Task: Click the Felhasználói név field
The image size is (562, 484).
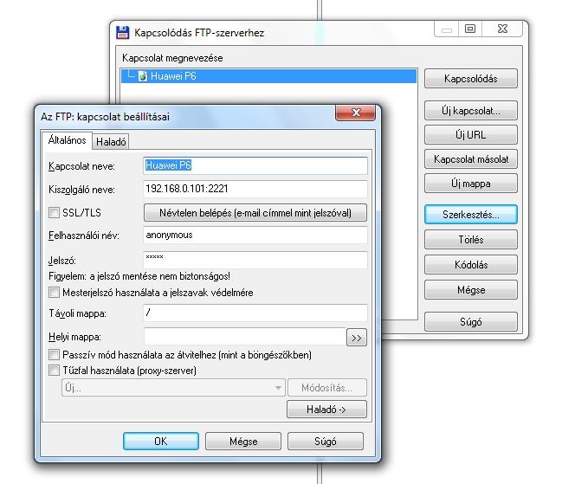Action: click(255, 235)
